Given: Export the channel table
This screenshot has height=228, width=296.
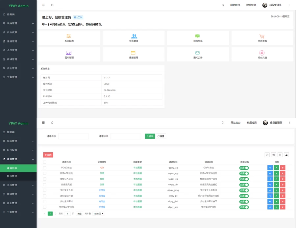Looking at the screenshot, I should [286, 155].
